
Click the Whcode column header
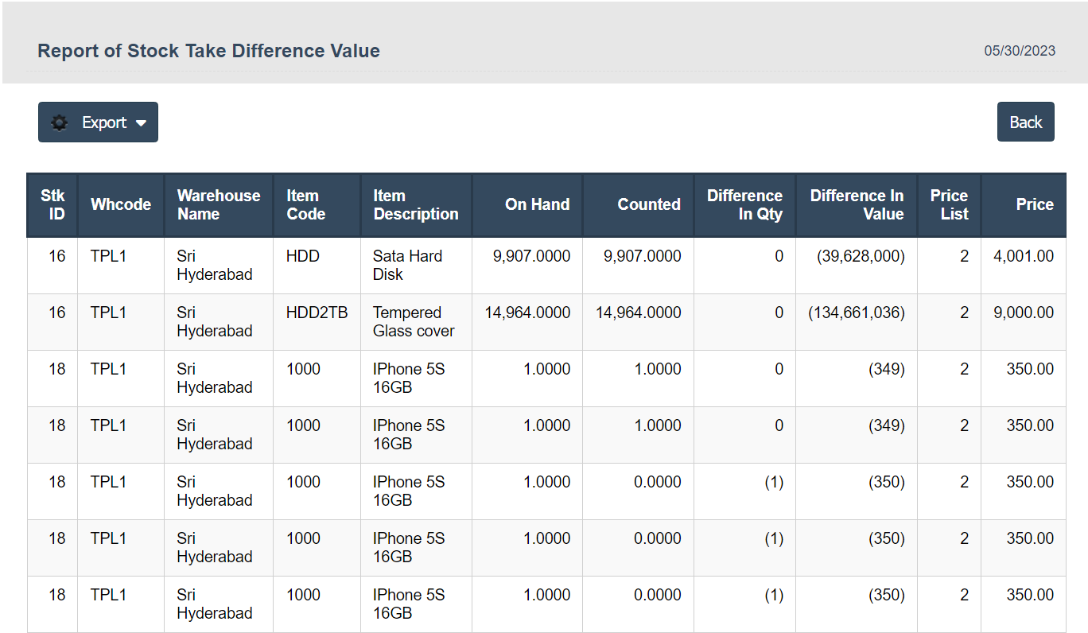121,205
